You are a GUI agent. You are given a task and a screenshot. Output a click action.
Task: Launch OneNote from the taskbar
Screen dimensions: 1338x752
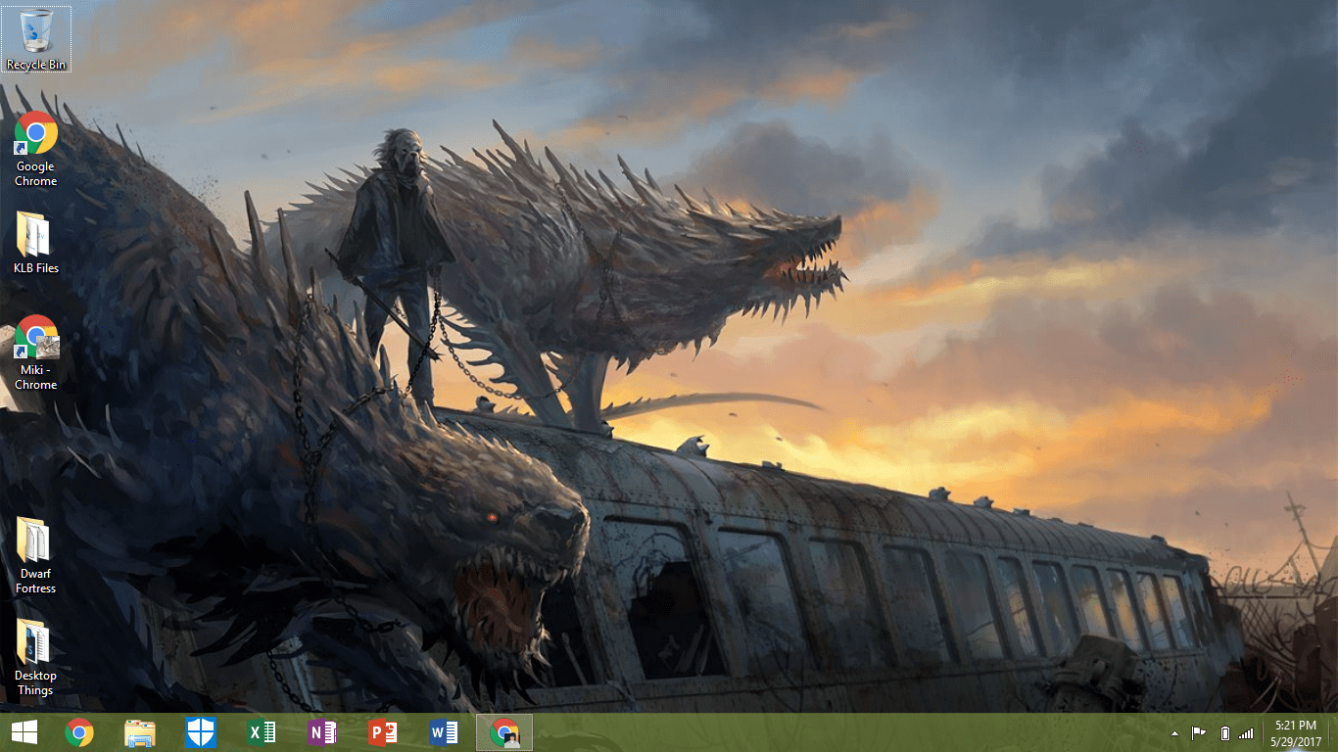coord(322,732)
